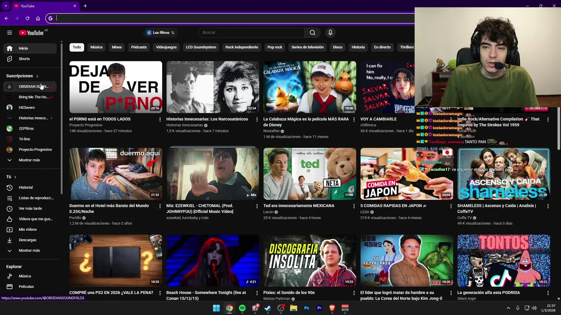Image resolution: width=561 pixels, height=315 pixels.
Task: Open HiClavero subscription channel
Action: [x=30, y=108]
